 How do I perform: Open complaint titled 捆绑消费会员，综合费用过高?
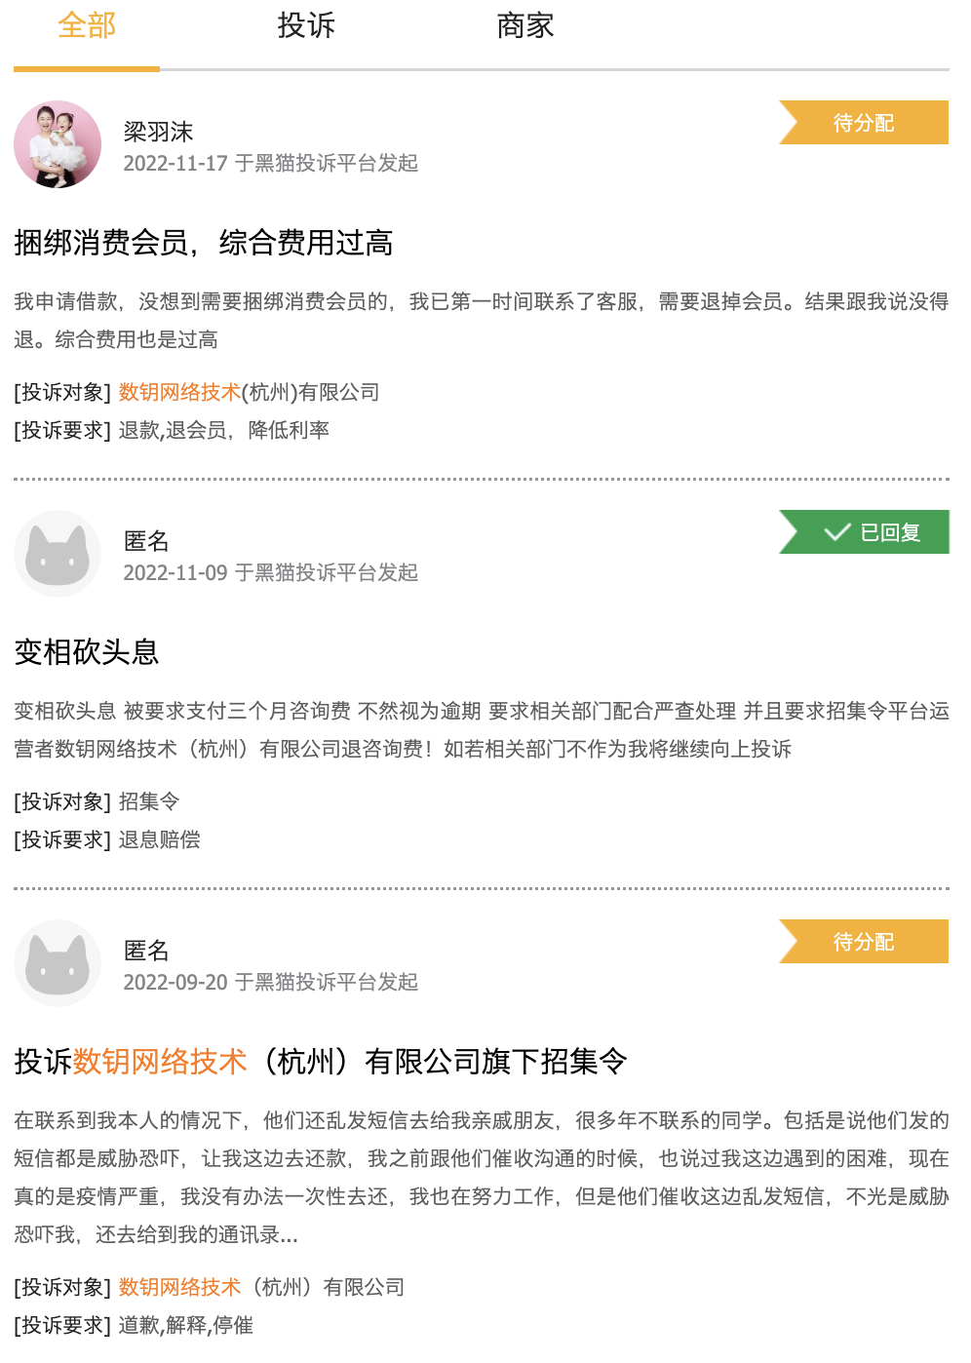(x=204, y=243)
